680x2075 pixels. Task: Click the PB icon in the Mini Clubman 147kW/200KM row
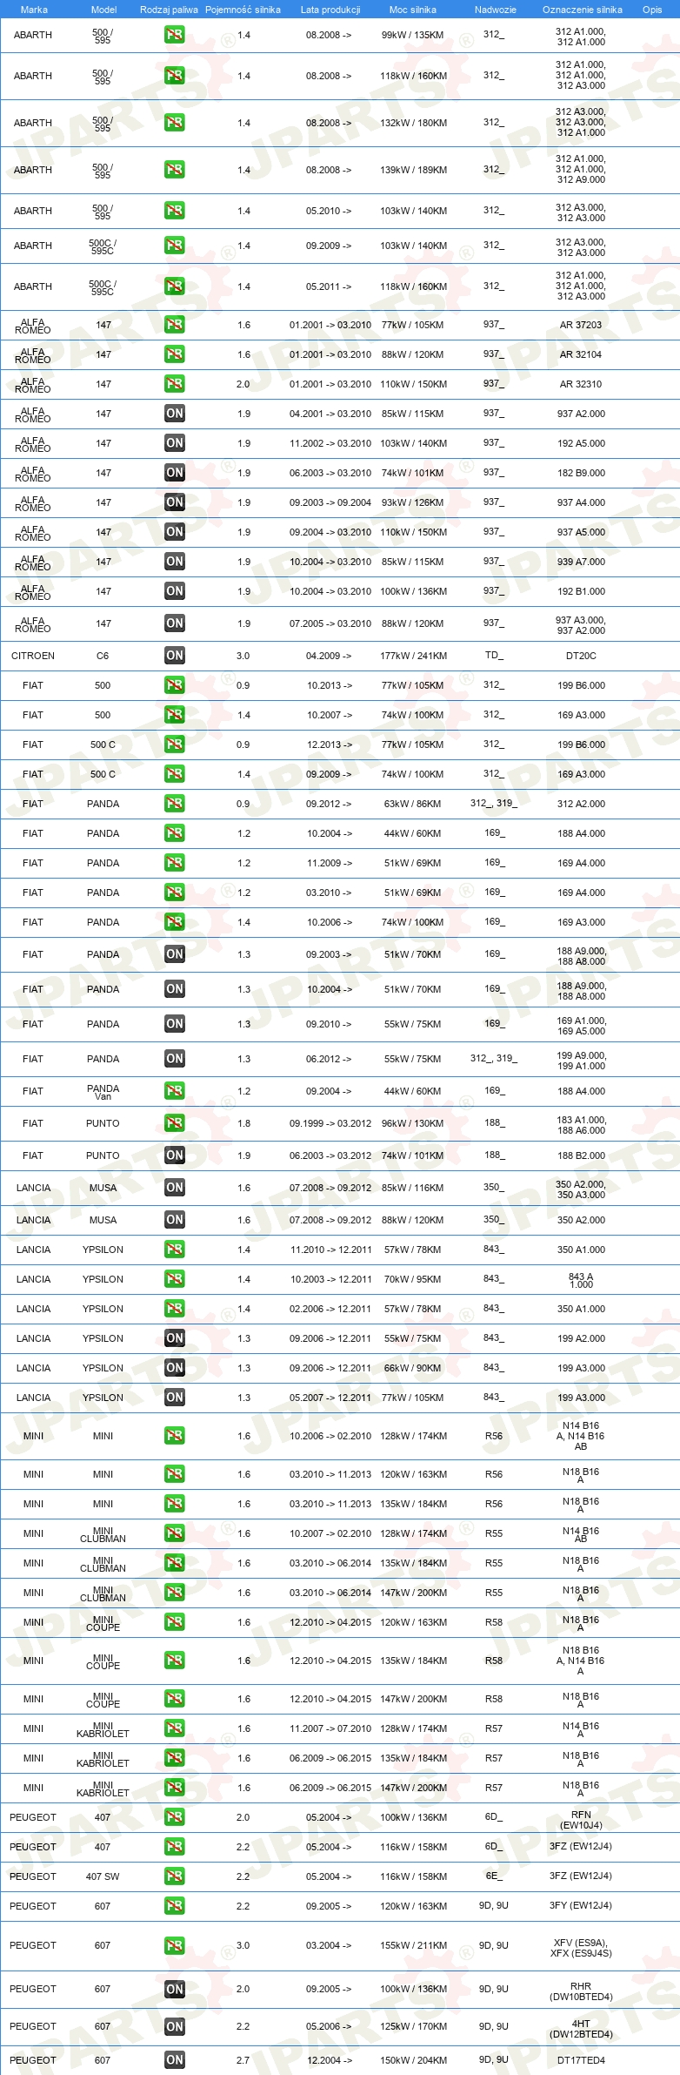175,1593
